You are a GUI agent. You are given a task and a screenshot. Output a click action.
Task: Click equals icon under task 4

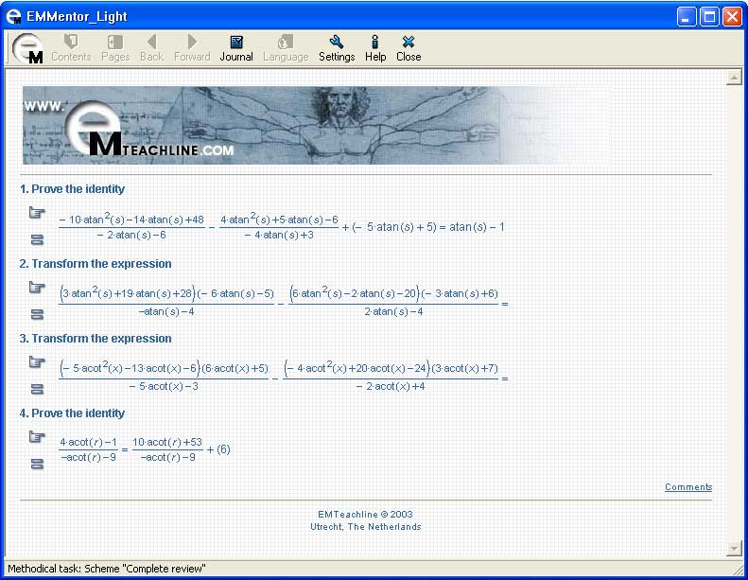click(x=37, y=464)
